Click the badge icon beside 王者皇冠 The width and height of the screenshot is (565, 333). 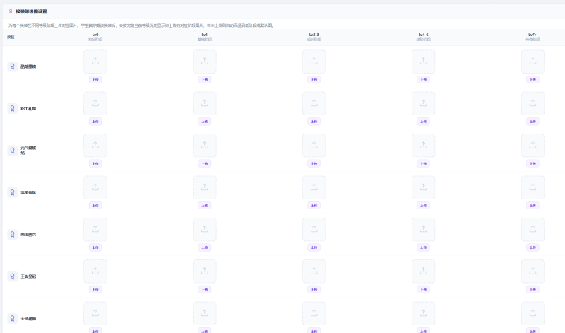(x=12, y=276)
